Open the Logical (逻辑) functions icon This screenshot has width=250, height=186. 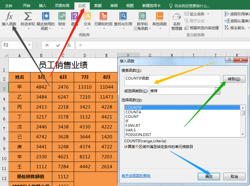pyautogui.click(x=75, y=16)
